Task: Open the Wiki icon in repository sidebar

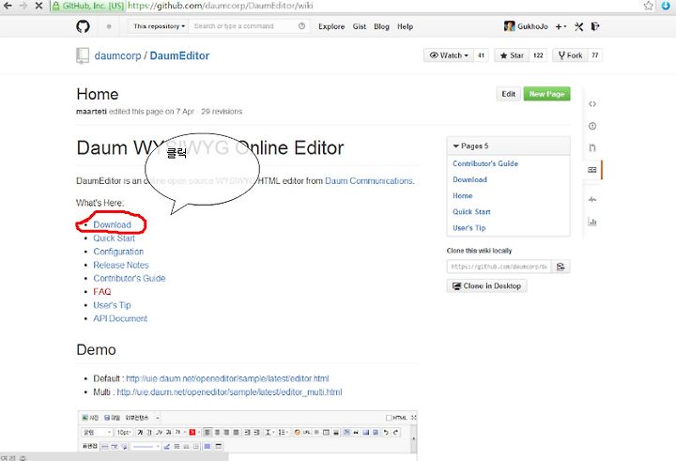Action: pos(592,170)
